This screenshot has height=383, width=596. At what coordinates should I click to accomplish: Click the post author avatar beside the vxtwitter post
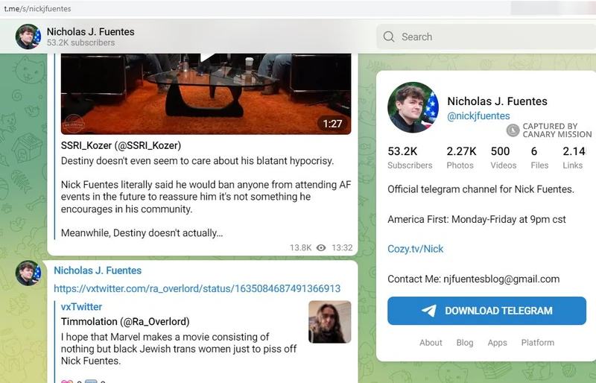coord(28,273)
